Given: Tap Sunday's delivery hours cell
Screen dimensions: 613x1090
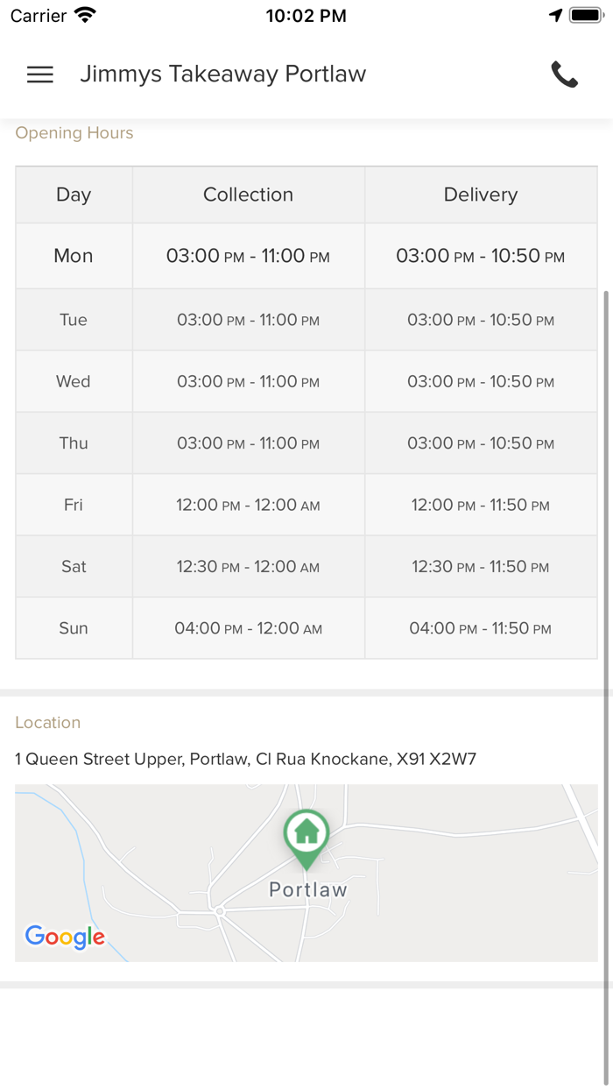Looking at the screenshot, I should [x=481, y=628].
